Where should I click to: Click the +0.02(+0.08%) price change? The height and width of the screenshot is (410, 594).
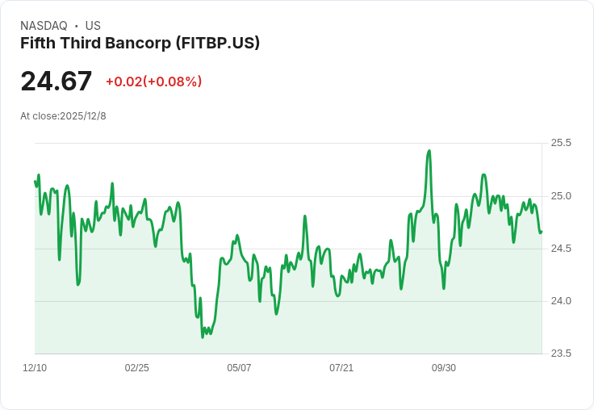tap(154, 82)
